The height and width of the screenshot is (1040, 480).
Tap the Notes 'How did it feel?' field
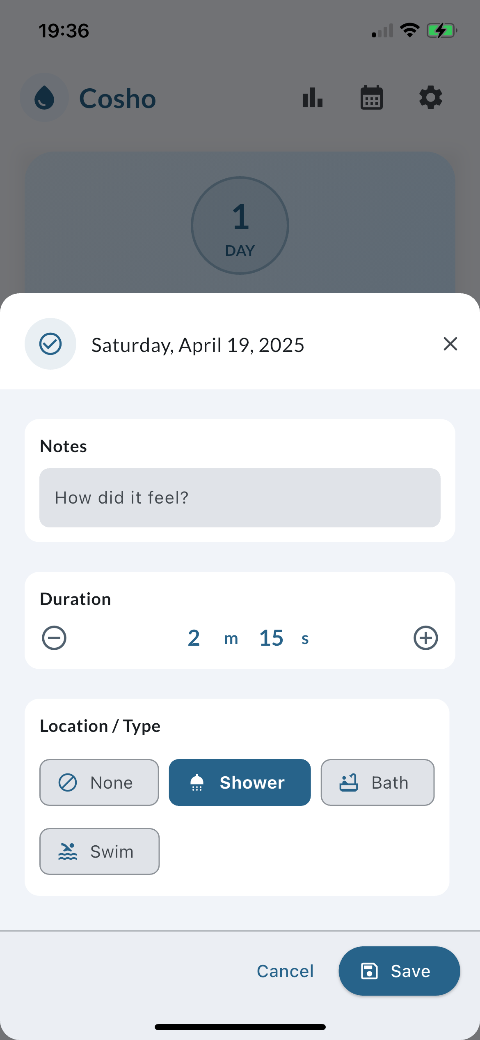(x=240, y=497)
